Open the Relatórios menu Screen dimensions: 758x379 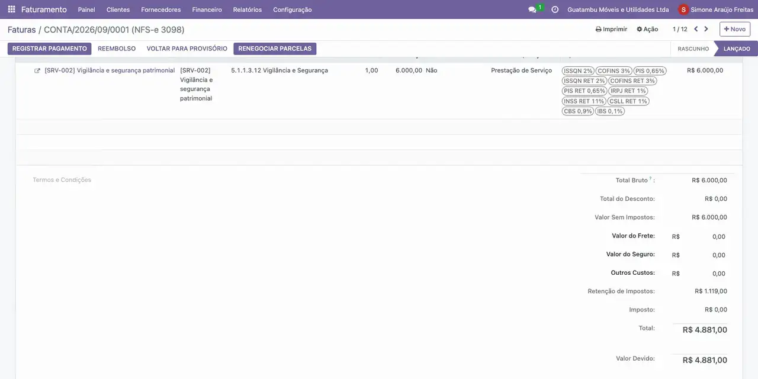pos(248,9)
